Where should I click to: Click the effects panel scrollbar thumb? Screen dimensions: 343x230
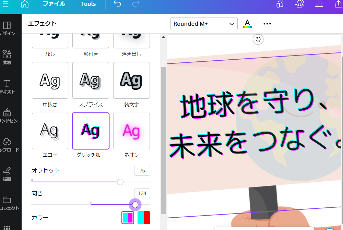click(163, 140)
